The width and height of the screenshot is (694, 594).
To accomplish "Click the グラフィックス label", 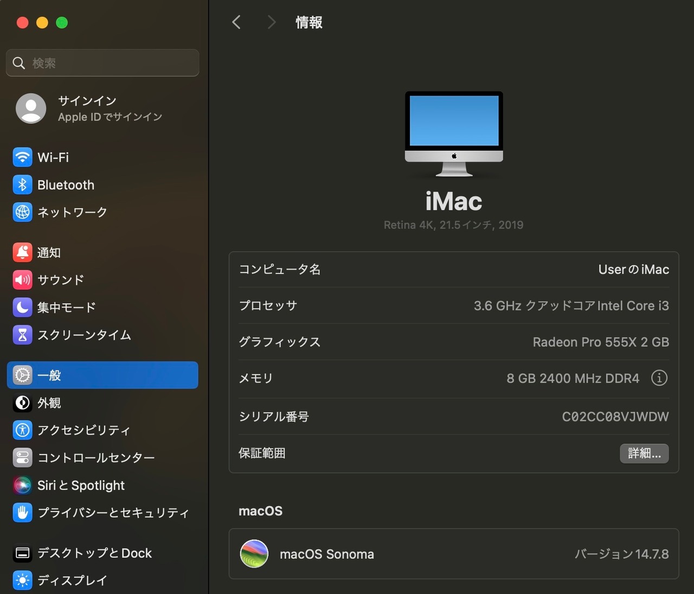I will click(x=280, y=342).
